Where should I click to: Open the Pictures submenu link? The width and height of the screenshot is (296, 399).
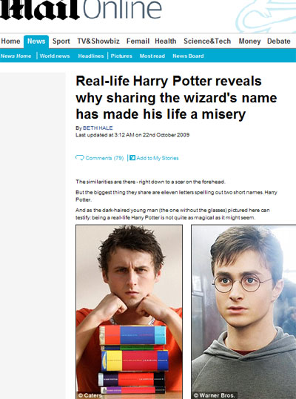point(121,56)
